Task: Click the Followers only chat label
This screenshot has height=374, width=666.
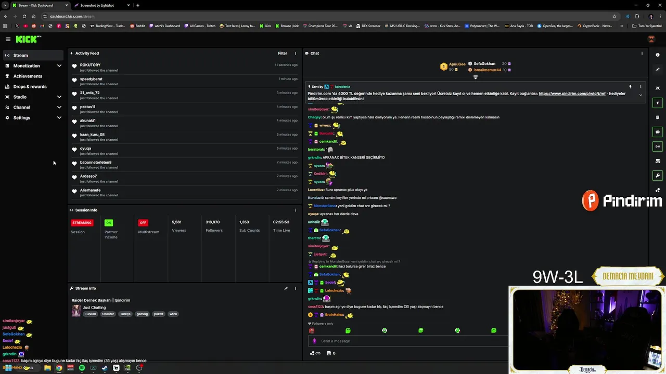Action: [321, 324]
